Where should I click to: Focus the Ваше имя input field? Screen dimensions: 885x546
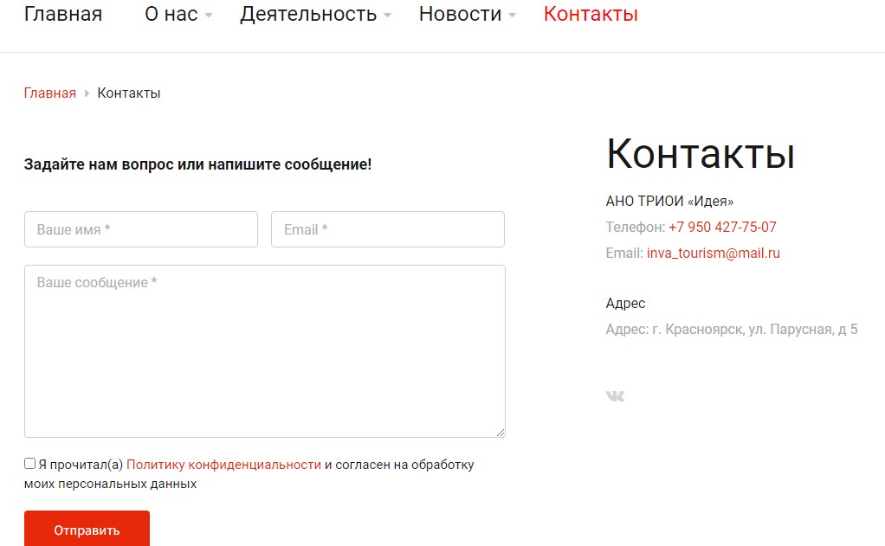pyautogui.click(x=141, y=230)
